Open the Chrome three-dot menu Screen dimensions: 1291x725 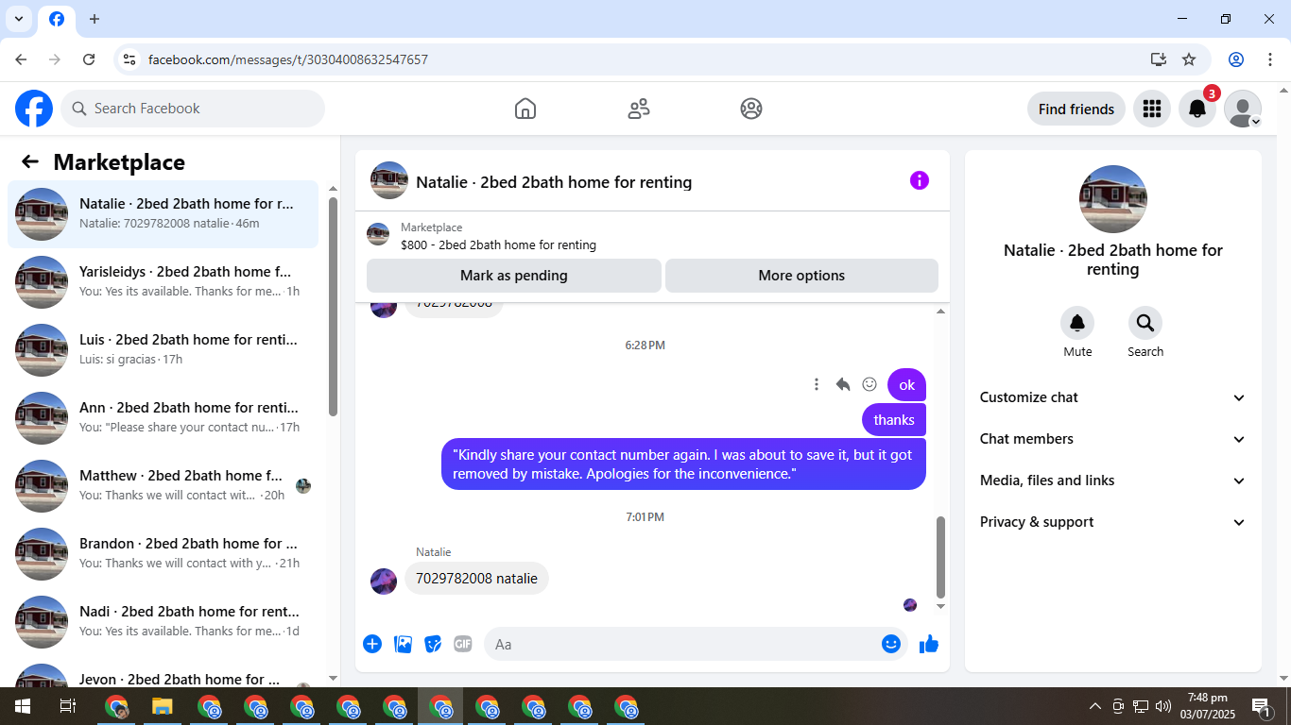1270,59
